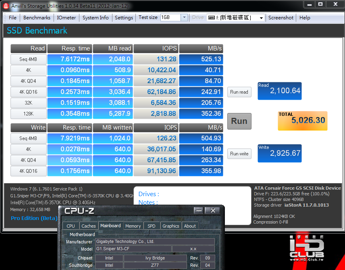This screenshot has width=345, height=270.
Task: Click the Southbridge Z77 field
Action: 155,265
